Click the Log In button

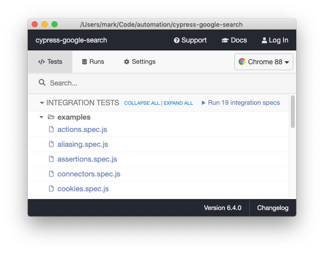tap(275, 40)
